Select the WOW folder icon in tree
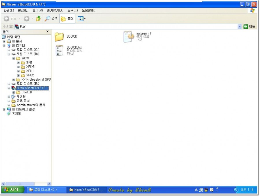The image size is (260, 196). [x=18, y=58]
